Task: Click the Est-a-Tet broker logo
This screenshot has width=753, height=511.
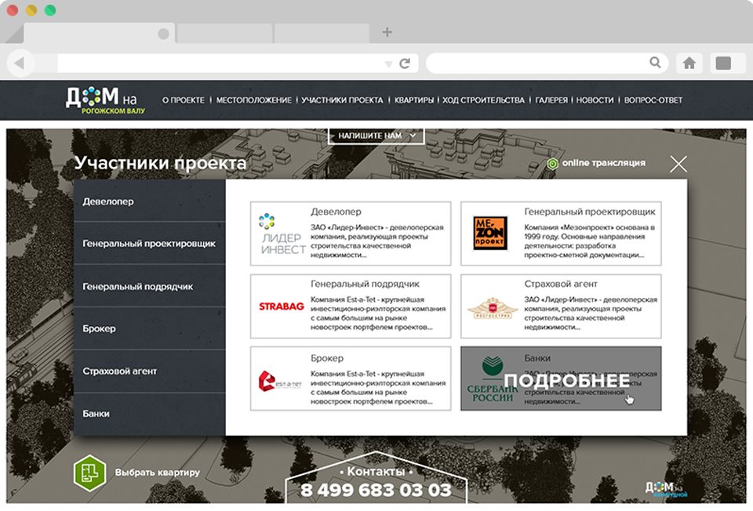Action: coord(279,379)
